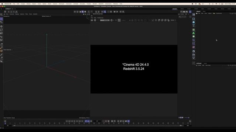Toggle the highlighted viewport mode icon in top toolbar
The width and height of the screenshot is (236, 132).
83,12
